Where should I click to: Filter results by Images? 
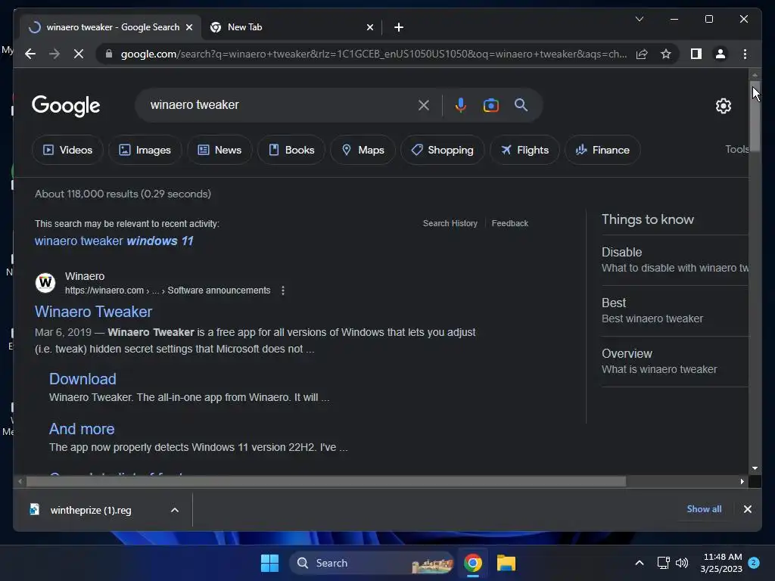point(145,151)
